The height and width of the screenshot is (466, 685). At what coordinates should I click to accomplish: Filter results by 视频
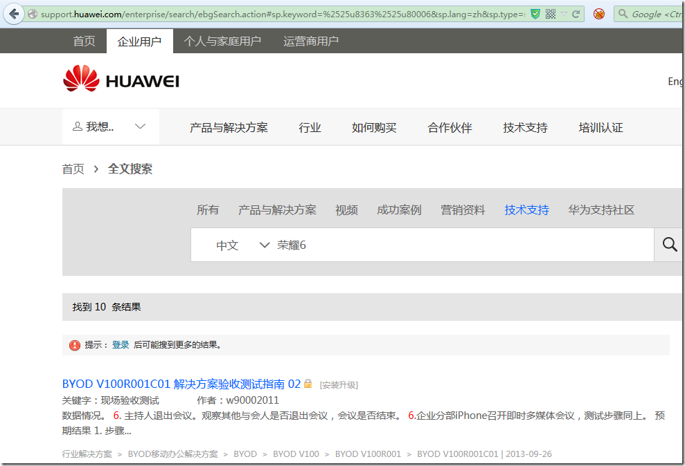(x=346, y=210)
